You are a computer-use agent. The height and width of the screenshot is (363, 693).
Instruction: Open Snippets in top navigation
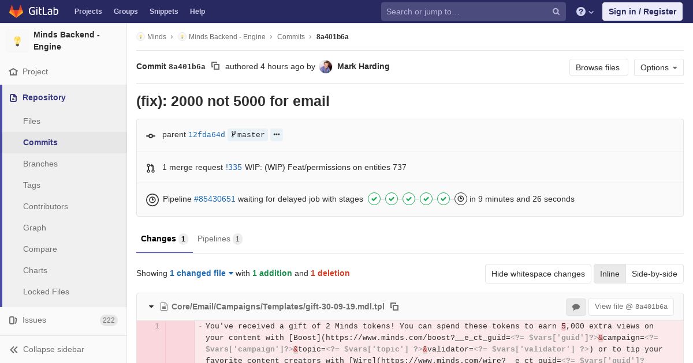(163, 12)
